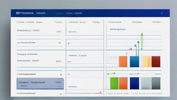Click the teal square marker above the blue bar

point(135,46)
